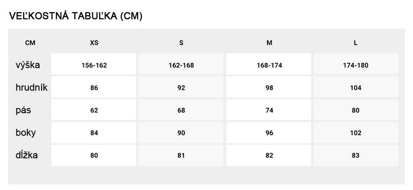413x190 pixels.
Task: Click the waist value 62 cell
Action: (x=94, y=110)
